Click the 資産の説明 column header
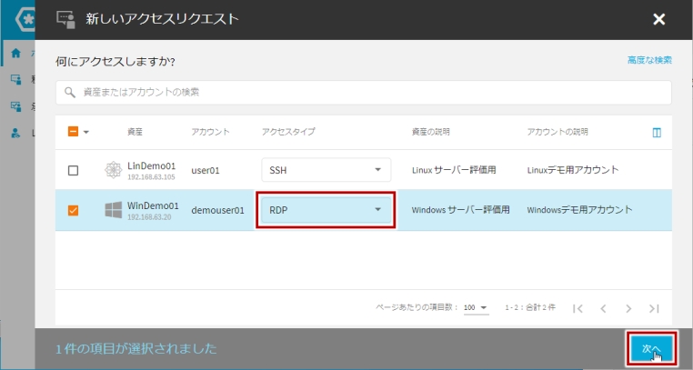 point(430,132)
